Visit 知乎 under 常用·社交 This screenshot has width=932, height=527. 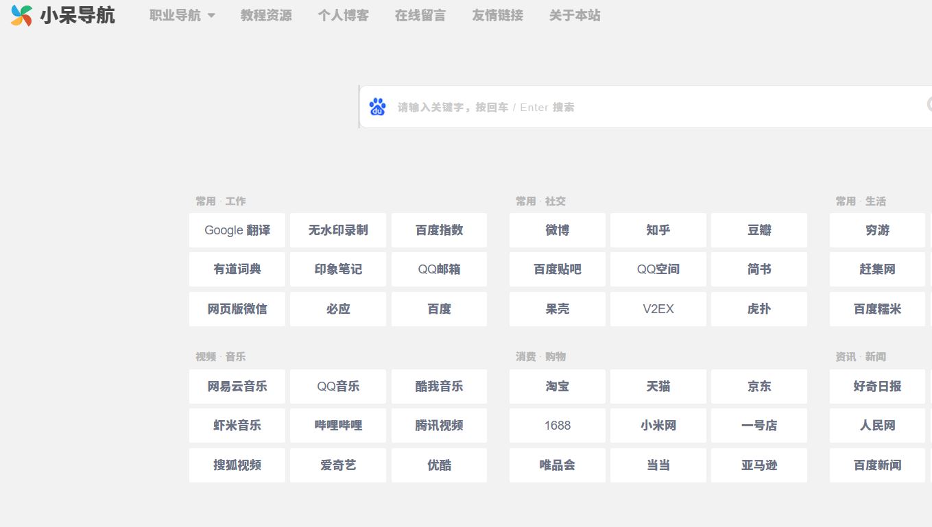[x=658, y=230]
